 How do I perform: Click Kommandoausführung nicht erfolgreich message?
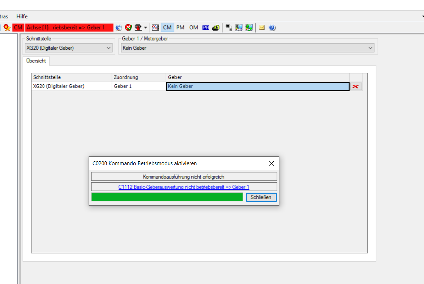[x=184, y=177]
